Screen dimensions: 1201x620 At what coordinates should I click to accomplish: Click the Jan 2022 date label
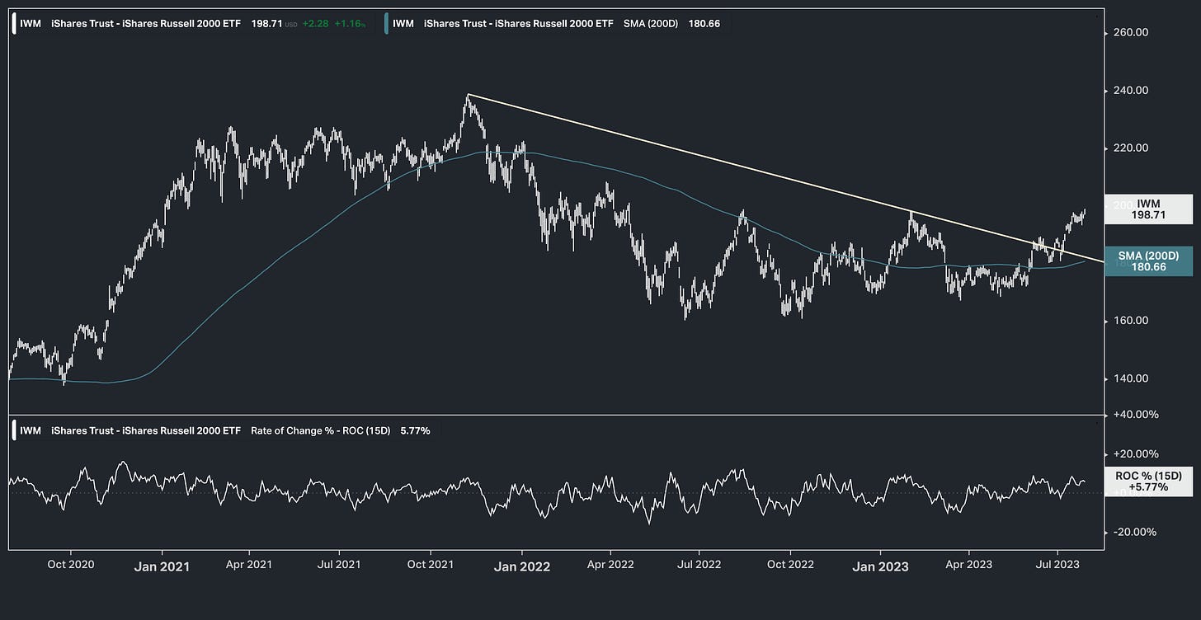tap(523, 566)
